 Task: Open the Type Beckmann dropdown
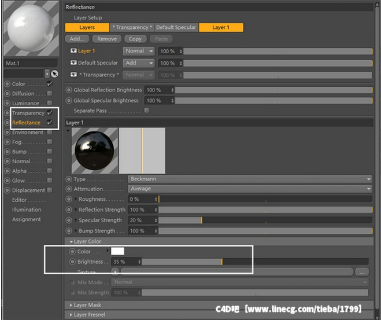[x=250, y=179]
